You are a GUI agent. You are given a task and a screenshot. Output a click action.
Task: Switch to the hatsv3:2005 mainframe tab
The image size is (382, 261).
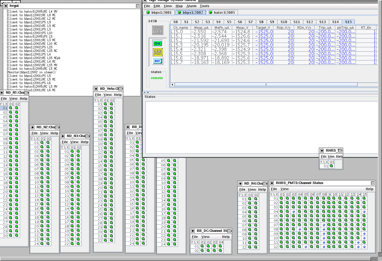tap(222, 12)
